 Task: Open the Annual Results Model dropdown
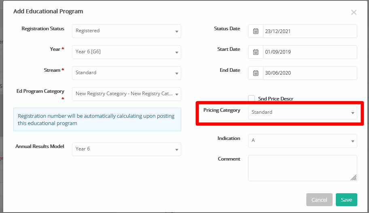pos(127,149)
